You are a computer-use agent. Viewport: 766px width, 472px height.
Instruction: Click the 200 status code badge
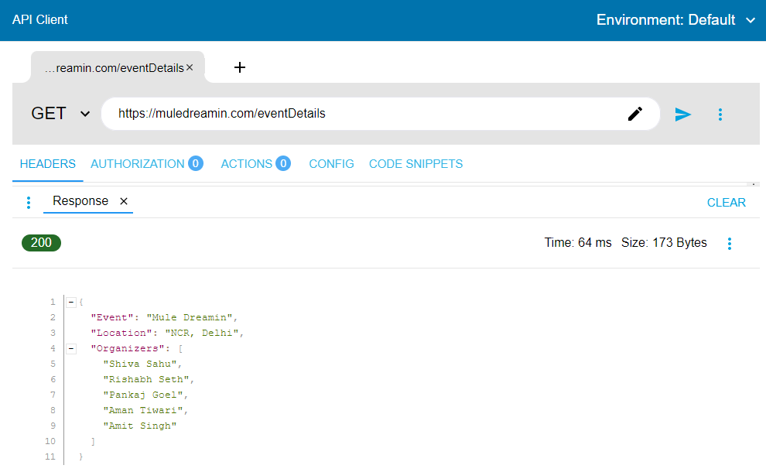click(x=41, y=243)
